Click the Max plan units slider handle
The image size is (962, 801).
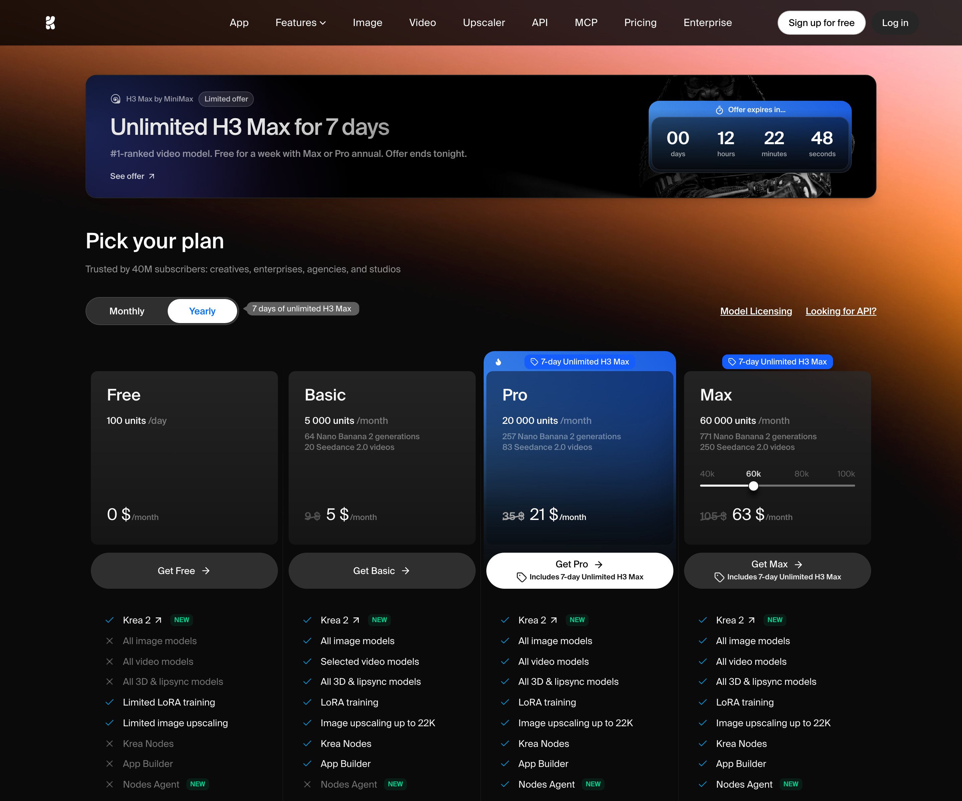(x=754, y=486)
